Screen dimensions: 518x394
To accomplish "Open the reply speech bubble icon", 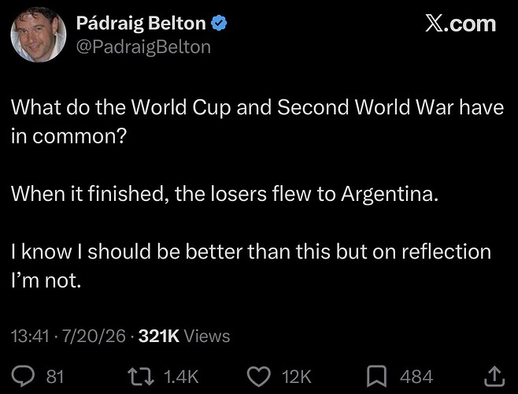I will 23,377.
